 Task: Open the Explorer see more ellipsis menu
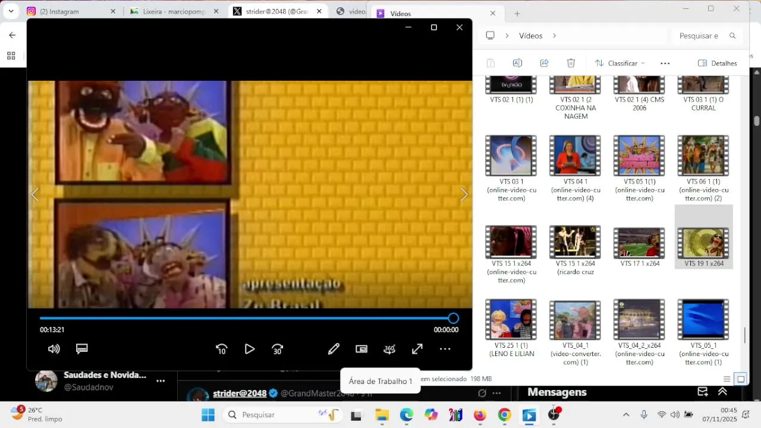[665, 63]
